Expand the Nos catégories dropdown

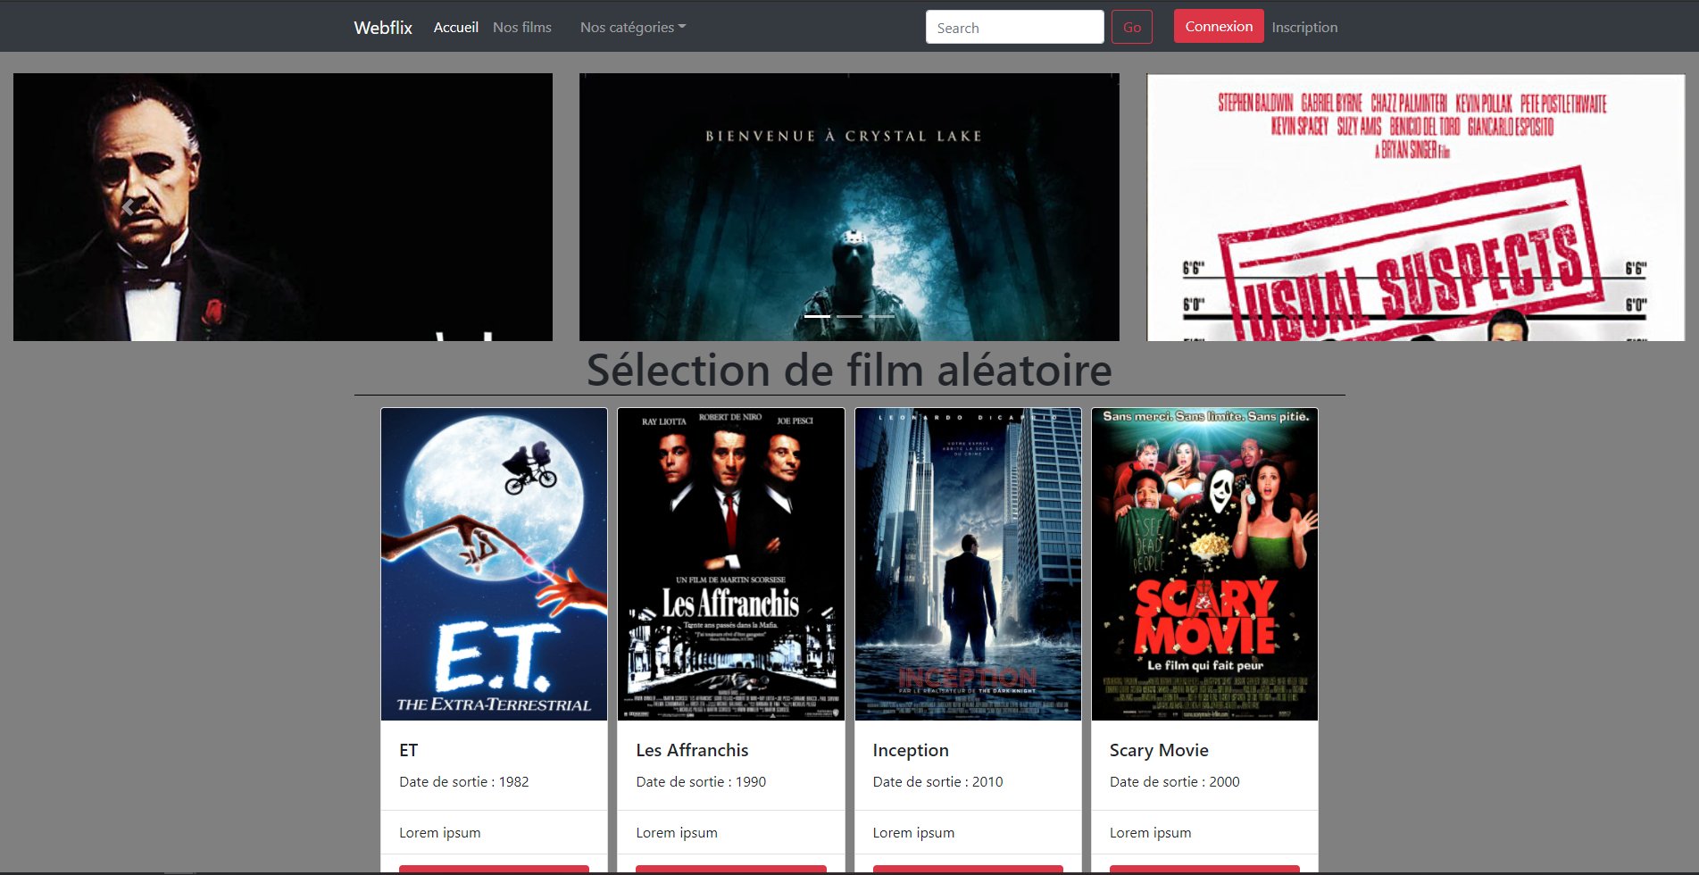coord(632,27)
